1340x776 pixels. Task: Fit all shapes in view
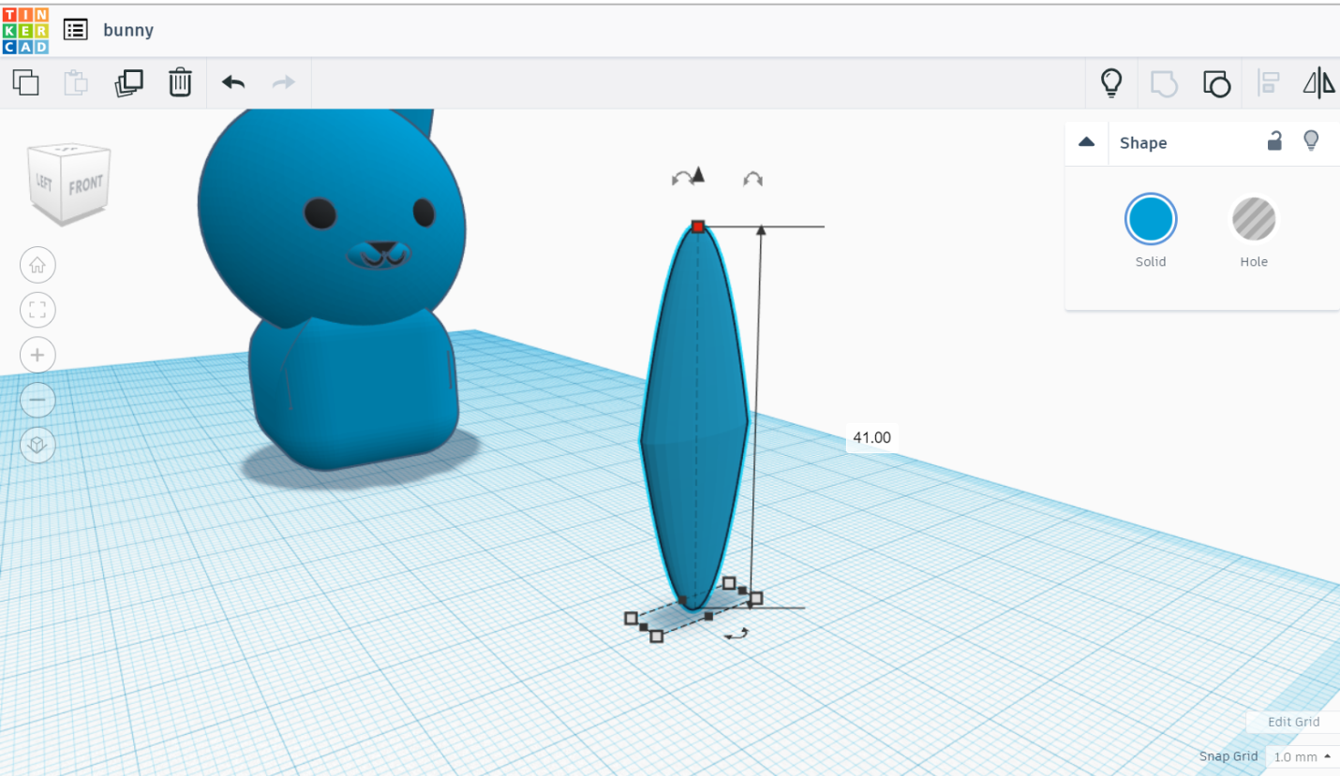37,310
